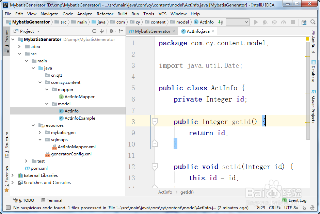Collapse the MybatisGenerator root node
The width and height of the screenshot is (320, 214).
(13, 40)
